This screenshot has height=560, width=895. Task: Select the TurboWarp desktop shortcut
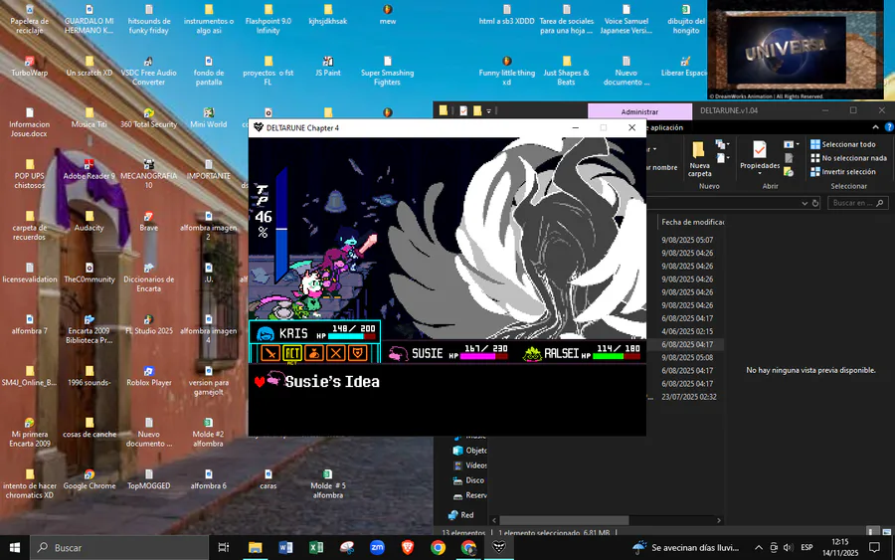pyautogui.click(x=29, y=67)
